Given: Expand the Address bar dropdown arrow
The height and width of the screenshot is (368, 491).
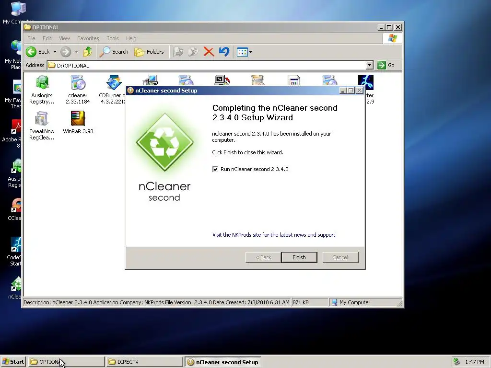Looking at the screenshot, I should click(x=370, y=65).
